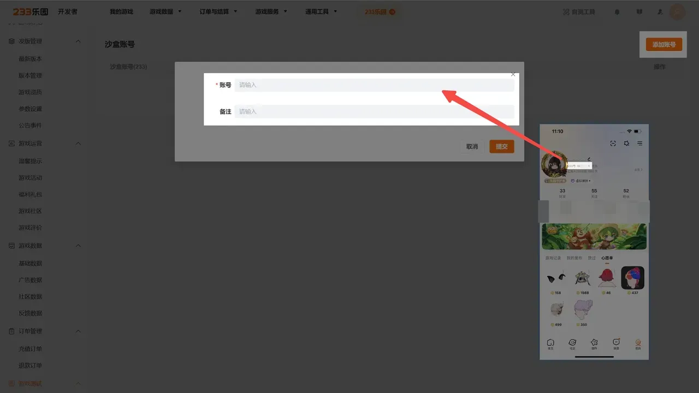Click the 取消 button in the dialog
This screenshot has height=393, width=699.
click(x=472, y=146)
